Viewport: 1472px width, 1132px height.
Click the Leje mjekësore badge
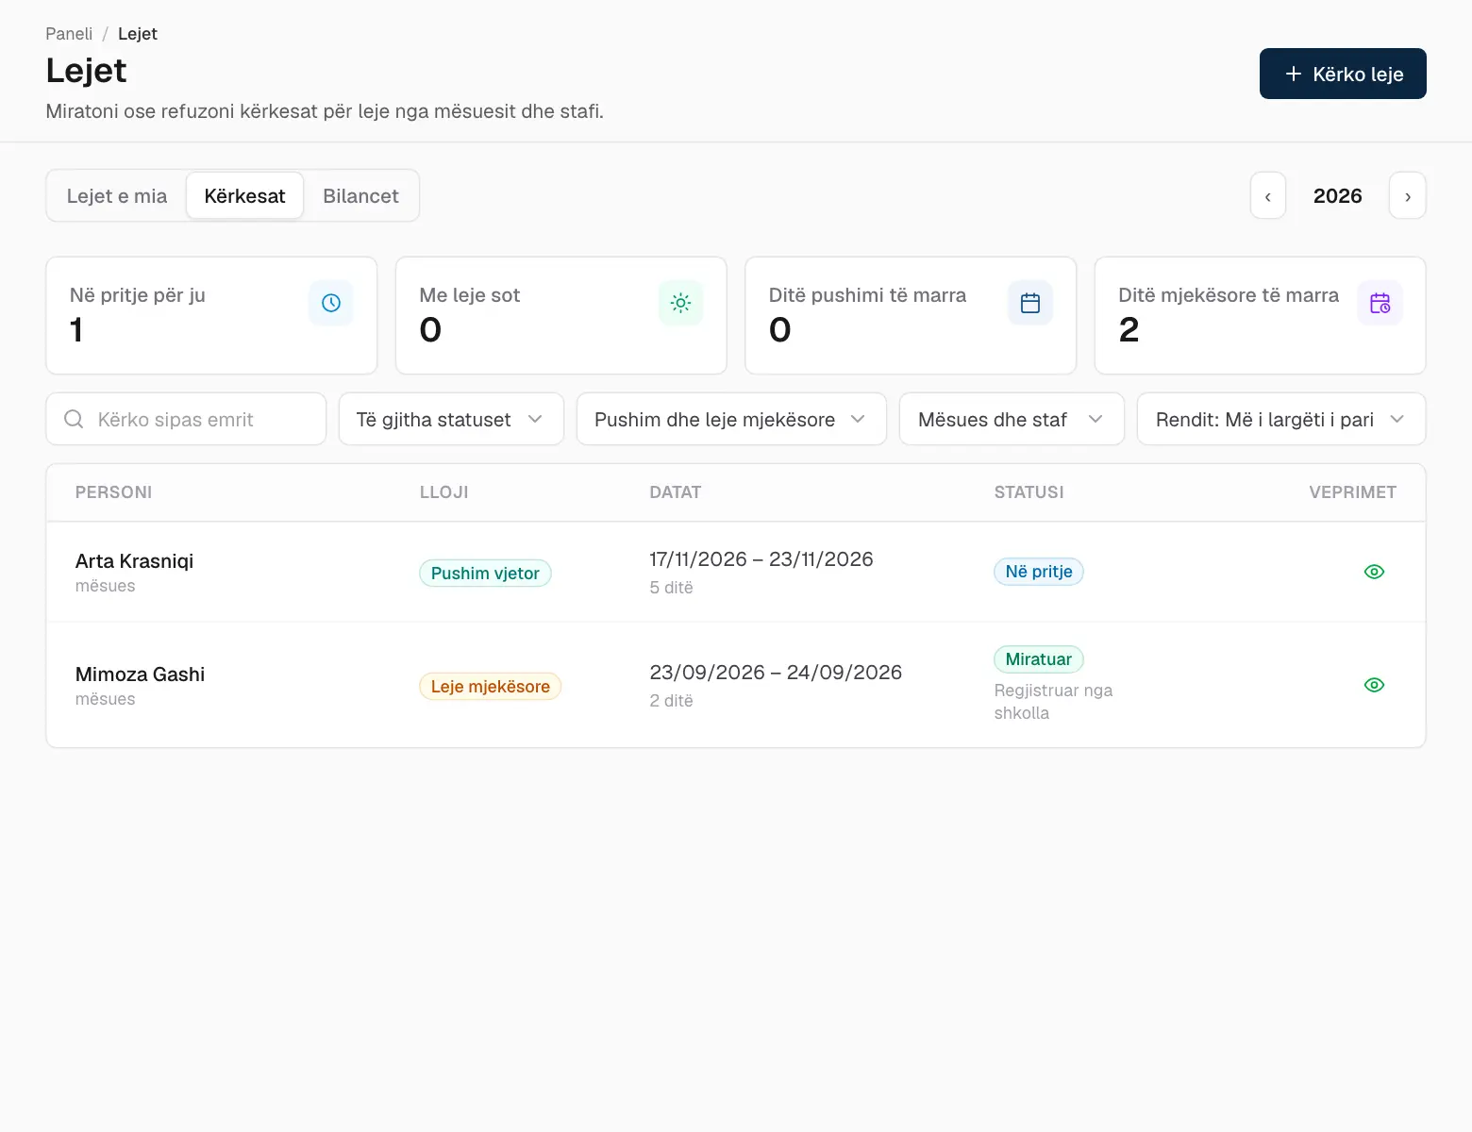click(x=491, y=687)
